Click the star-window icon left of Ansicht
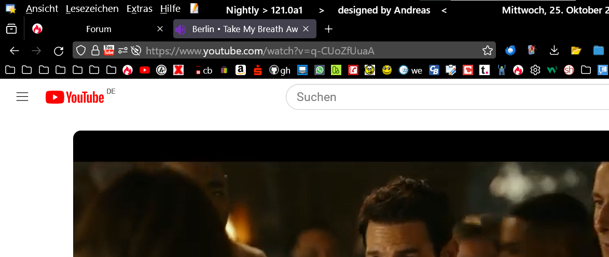609x257 pixels. (10, 8)
